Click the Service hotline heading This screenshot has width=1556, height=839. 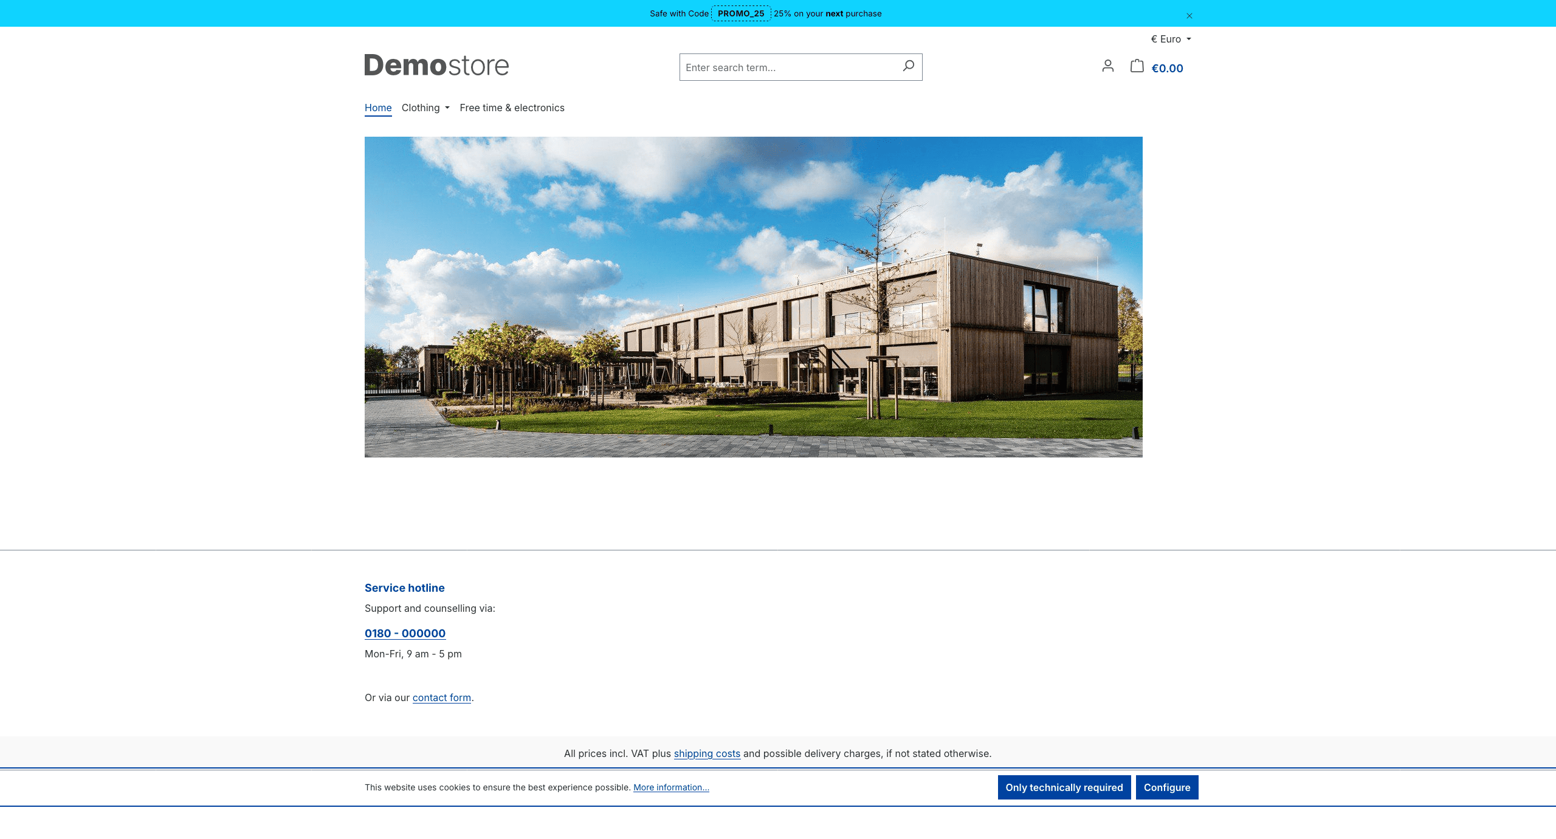[405, 587]
